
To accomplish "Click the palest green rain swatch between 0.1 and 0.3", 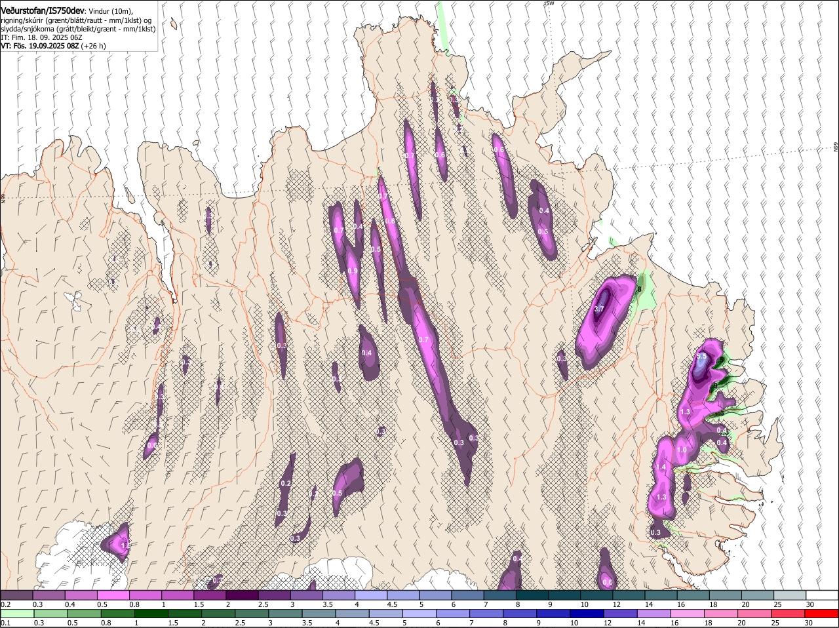I will (x=16, y=614).
